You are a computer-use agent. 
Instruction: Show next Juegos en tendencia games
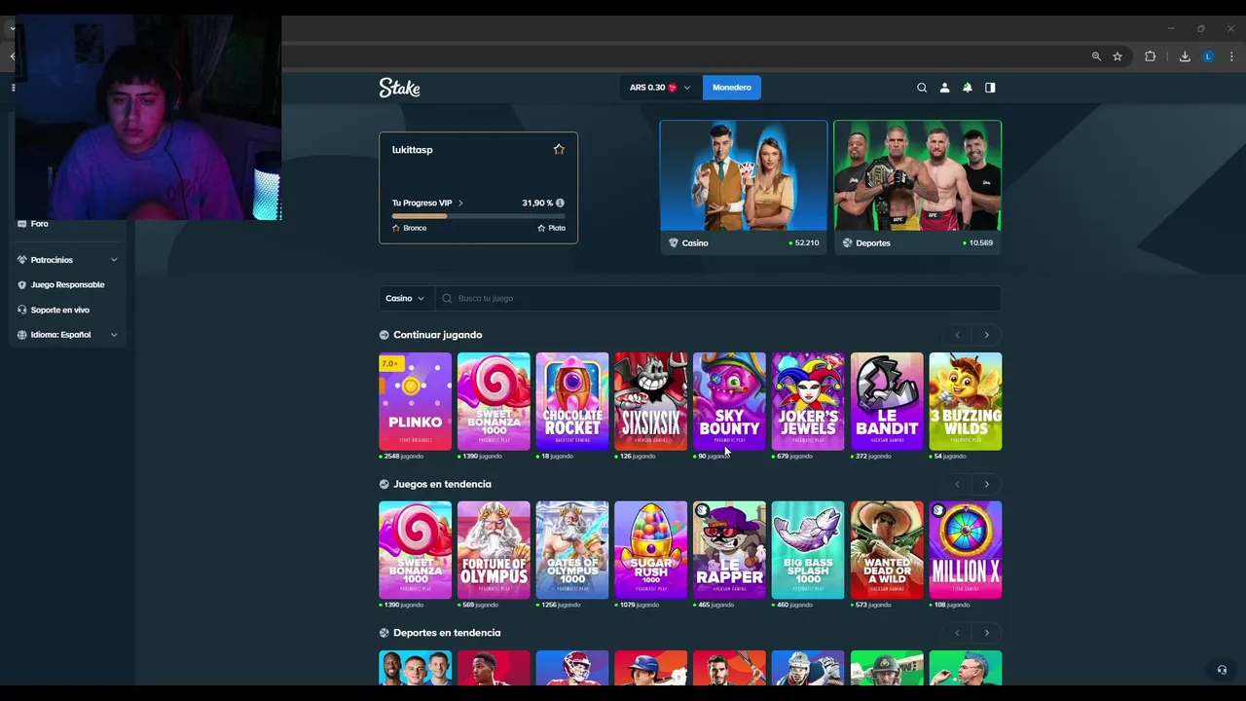pyautogui.click(x=986, y=484)
